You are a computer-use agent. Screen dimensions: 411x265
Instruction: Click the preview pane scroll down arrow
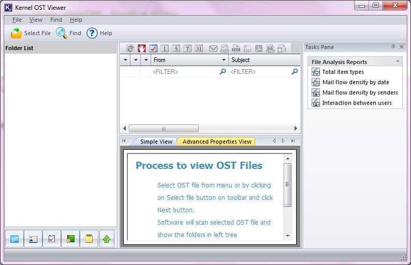click(x=287, y=236)
